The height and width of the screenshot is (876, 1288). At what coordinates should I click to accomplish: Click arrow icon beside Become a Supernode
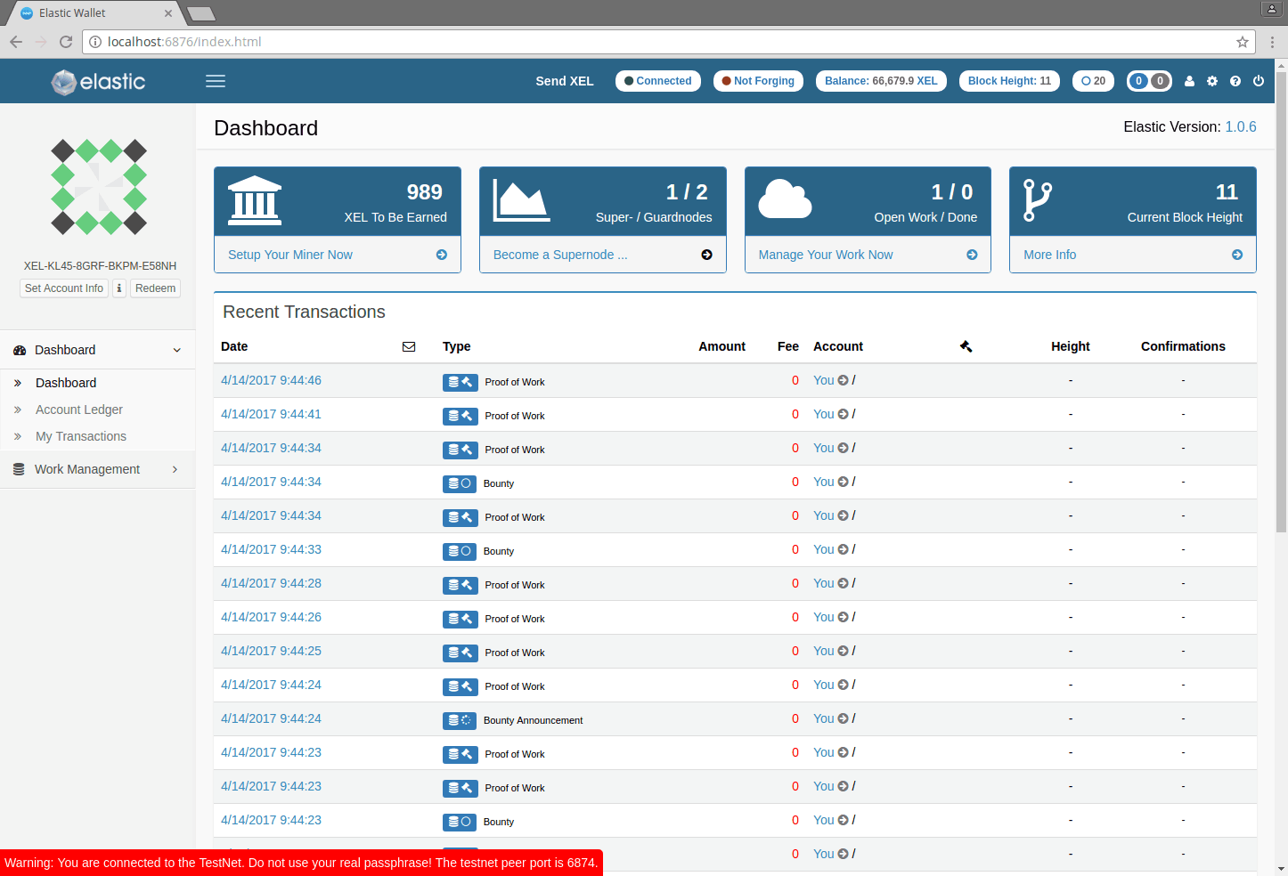[707, 255]
